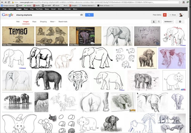Open the Netflix bookmark
Image resolution: width=191 pixels, height=133 pixels.
[x=37, y=6]
